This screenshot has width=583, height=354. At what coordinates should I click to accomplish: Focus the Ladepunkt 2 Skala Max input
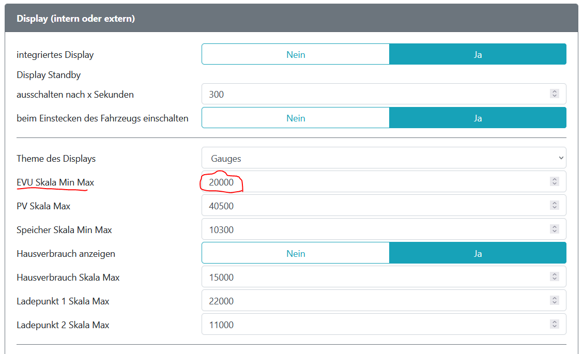click(375, 325)
